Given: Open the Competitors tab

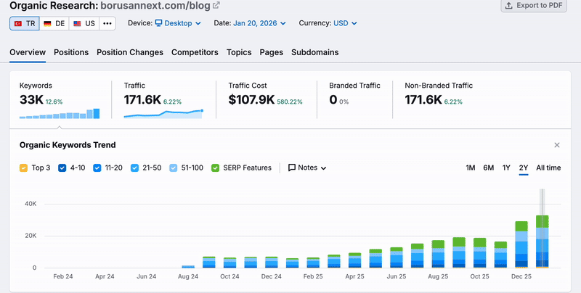Looking at the screenshot, I should pyautogui.click(x=195, y=52).
